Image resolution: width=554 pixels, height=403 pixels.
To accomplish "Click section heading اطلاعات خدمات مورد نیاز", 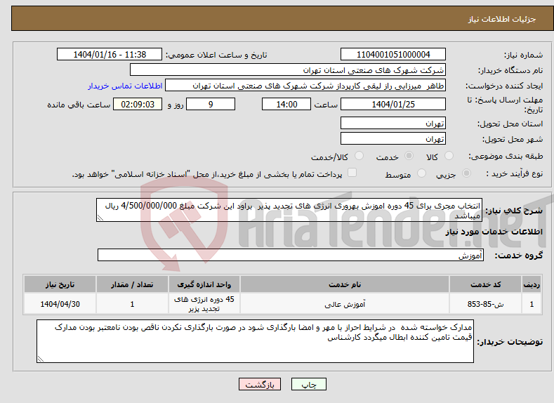I will (494, 232).
